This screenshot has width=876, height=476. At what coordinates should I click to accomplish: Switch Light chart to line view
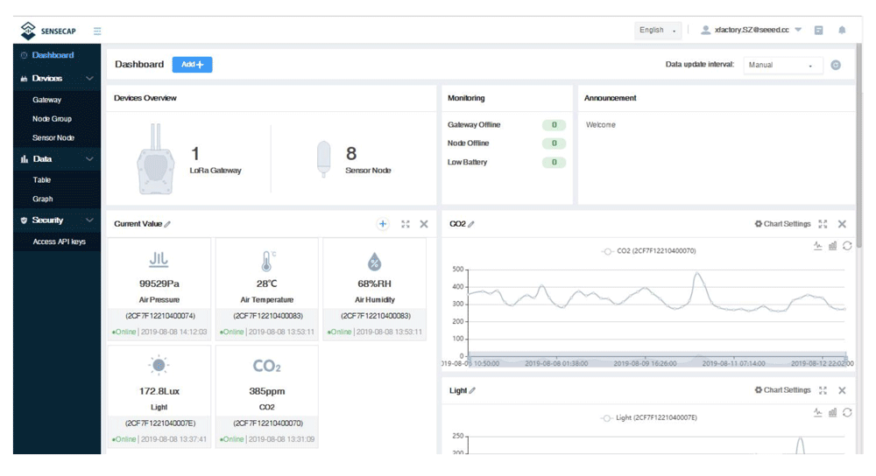(x=818, y=412)
